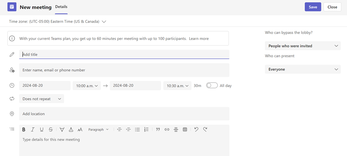347x156 pixels.
Task: Apply underline formatting
Action: pos(42,130)
